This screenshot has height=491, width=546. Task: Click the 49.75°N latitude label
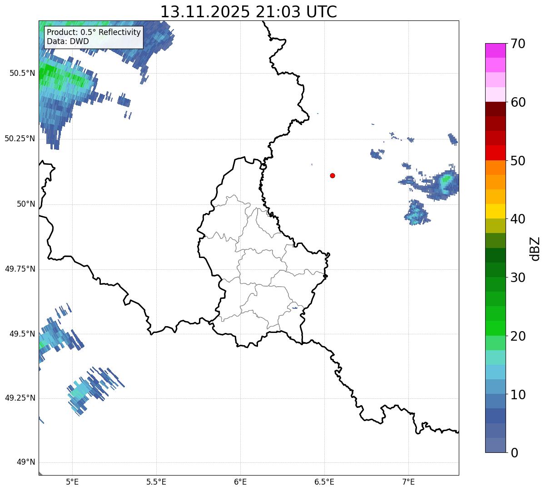pyautogui.click(x=20, y=269)
